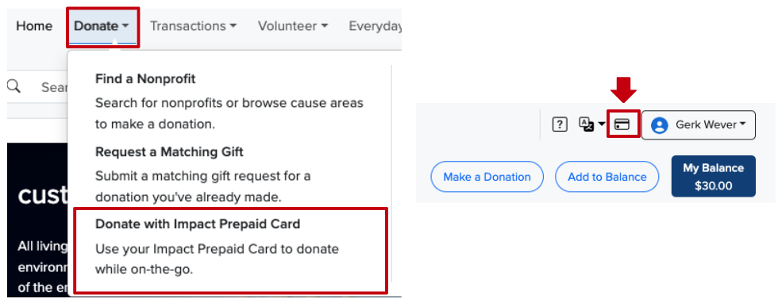The height and width of the screenshot is (302, 778).
Task: Open the Everyday navigation item
Action: coord(375,25)
